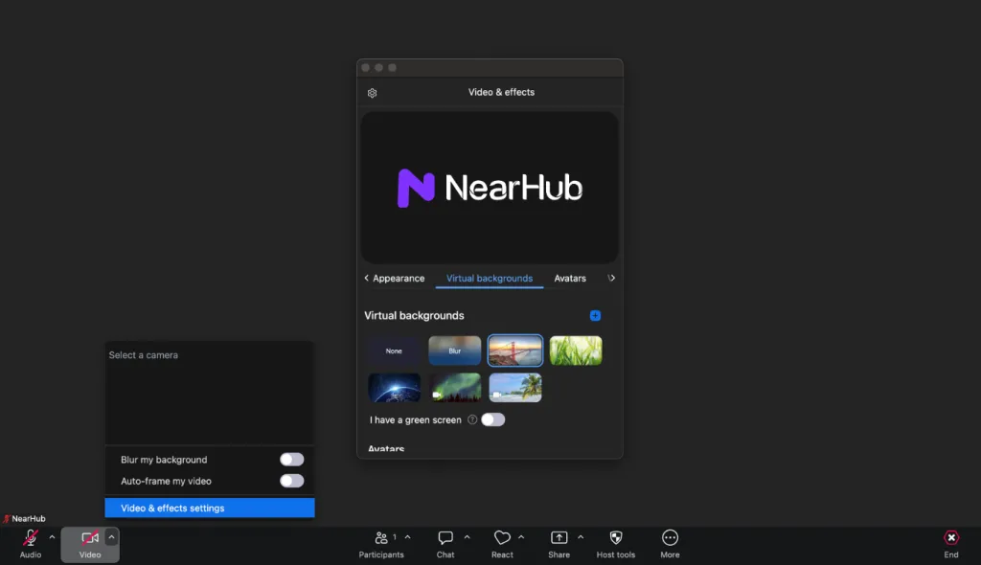Click the red End meeting button
981x565 pixels.
951,537
